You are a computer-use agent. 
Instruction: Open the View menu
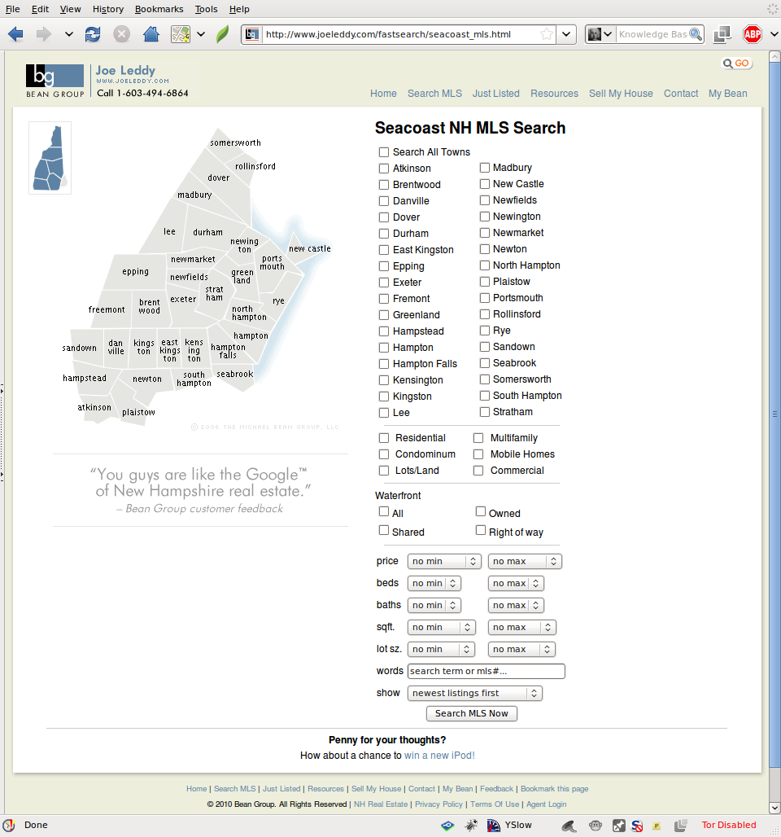point(71,9)
